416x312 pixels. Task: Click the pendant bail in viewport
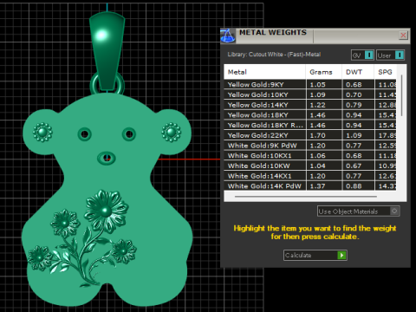[x=107, y=50]
